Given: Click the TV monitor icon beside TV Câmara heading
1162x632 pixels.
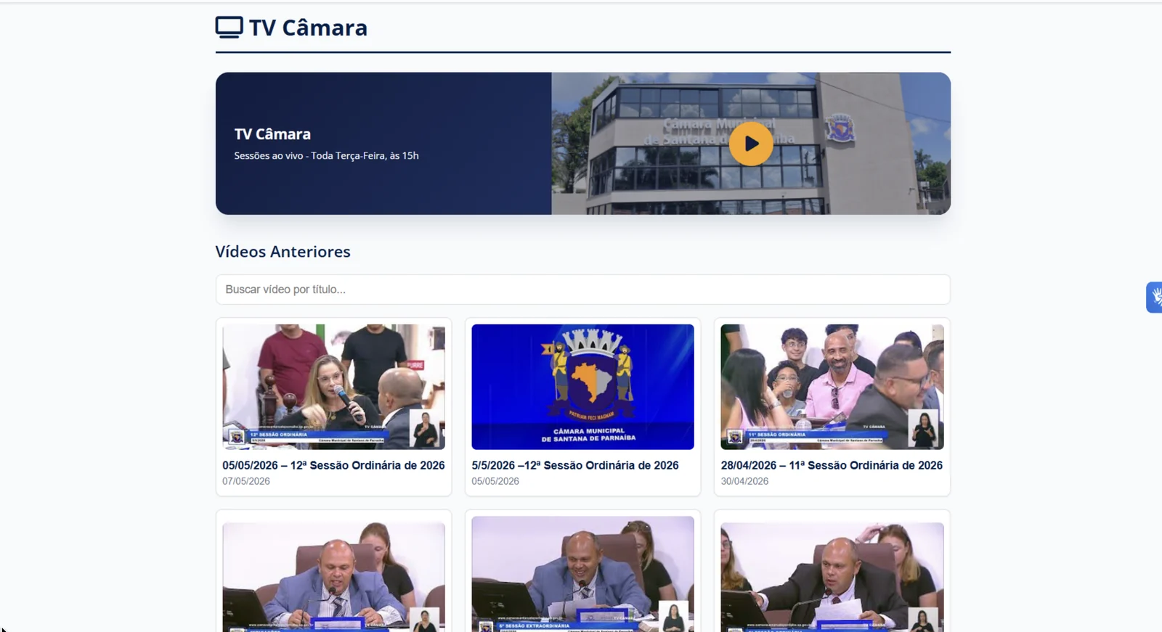Looking at the screenshot, I should tap(229, 28).
